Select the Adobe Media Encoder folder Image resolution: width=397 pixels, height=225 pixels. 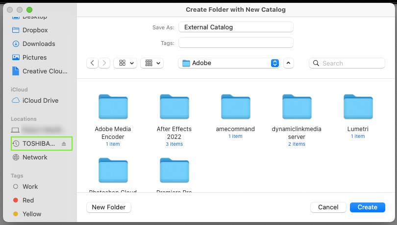pyautogui.click(x=113, y=107)
